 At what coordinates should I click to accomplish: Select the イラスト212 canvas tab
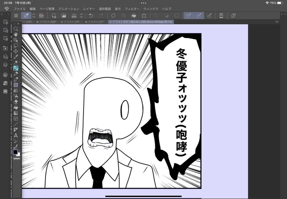[x=141, y=22]
